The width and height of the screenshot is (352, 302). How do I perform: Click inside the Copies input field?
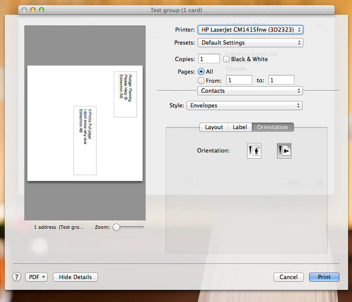pyautogui.click(x=209, y=58)
